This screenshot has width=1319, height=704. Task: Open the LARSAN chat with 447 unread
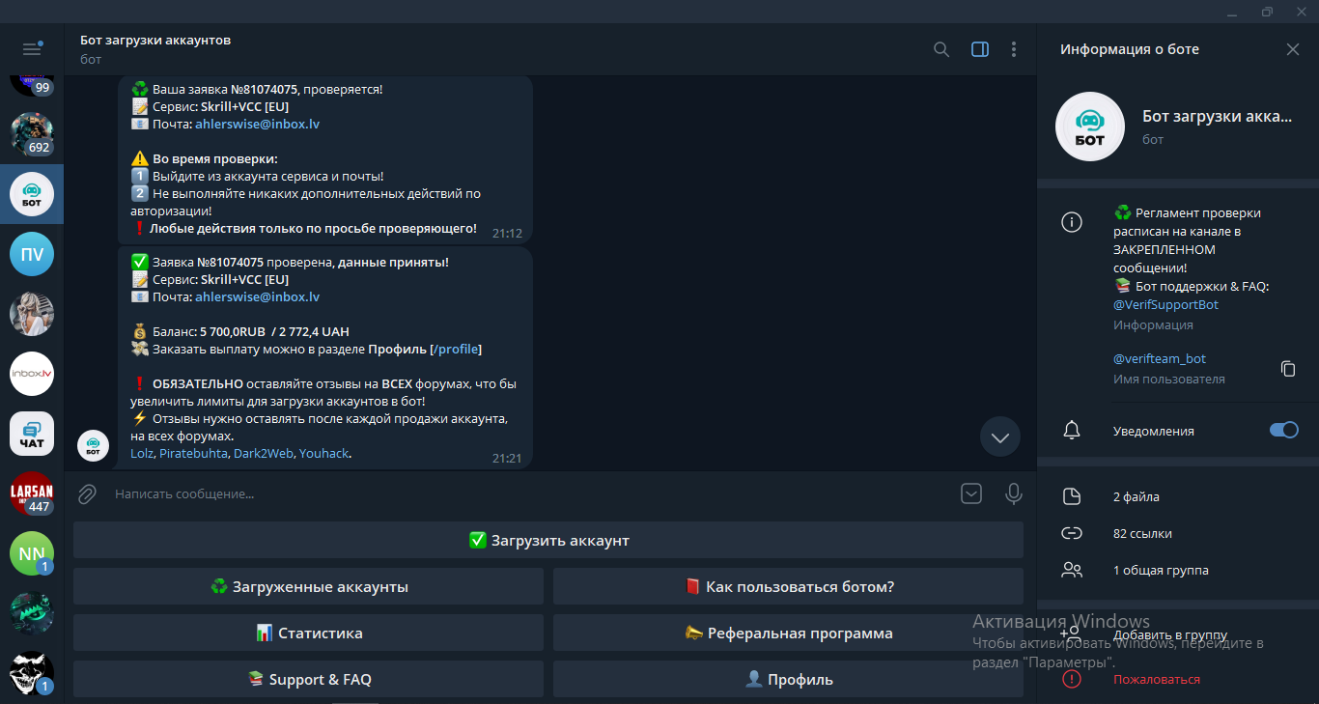tap(32, 493)
